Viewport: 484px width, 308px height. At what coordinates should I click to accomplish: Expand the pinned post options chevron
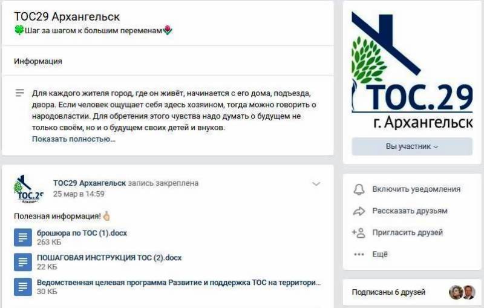click(x=316, y=184)
